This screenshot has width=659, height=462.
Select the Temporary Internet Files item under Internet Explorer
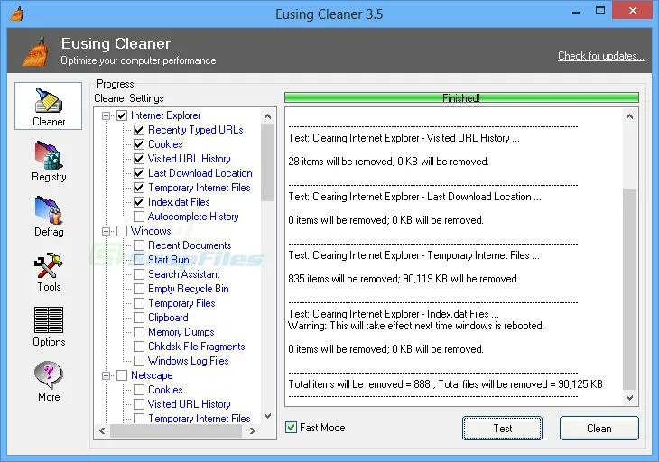click(200, 188)
